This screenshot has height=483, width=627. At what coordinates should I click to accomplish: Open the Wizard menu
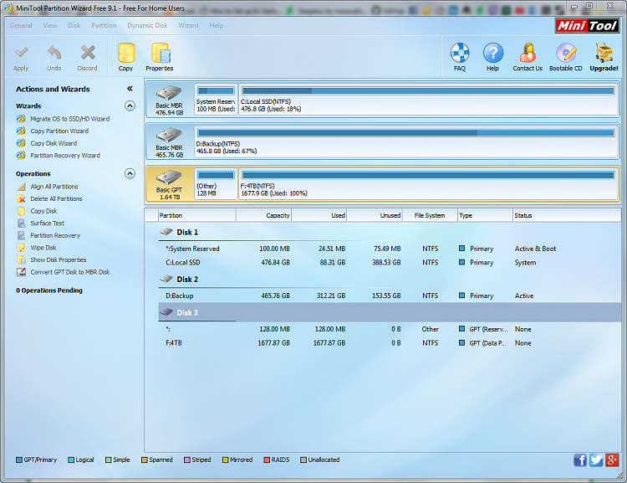tap(188, 25)
